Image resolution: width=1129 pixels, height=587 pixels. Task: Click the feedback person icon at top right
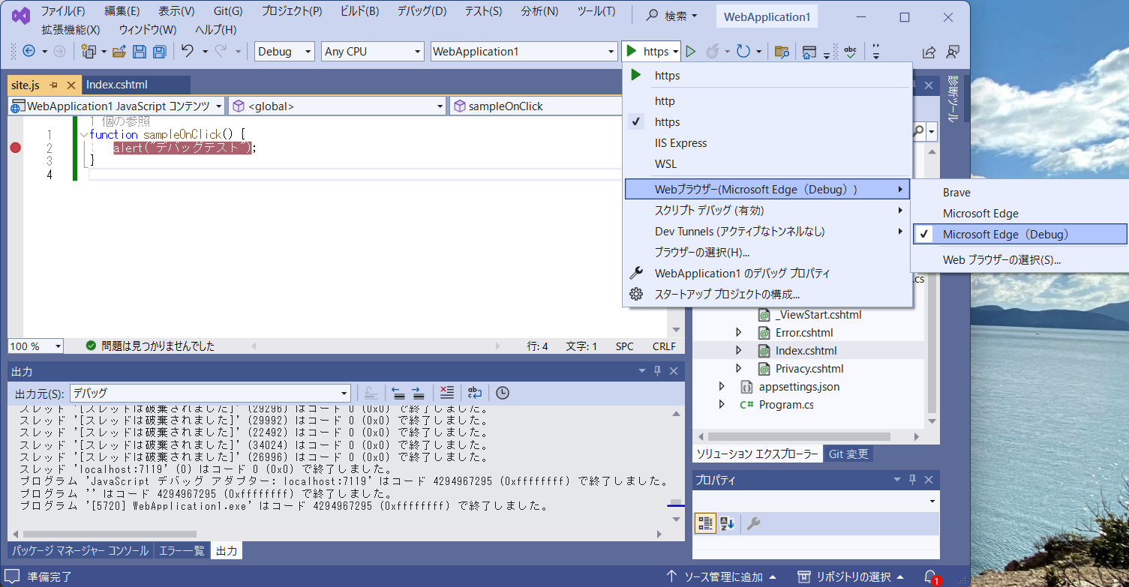[953, 52]
